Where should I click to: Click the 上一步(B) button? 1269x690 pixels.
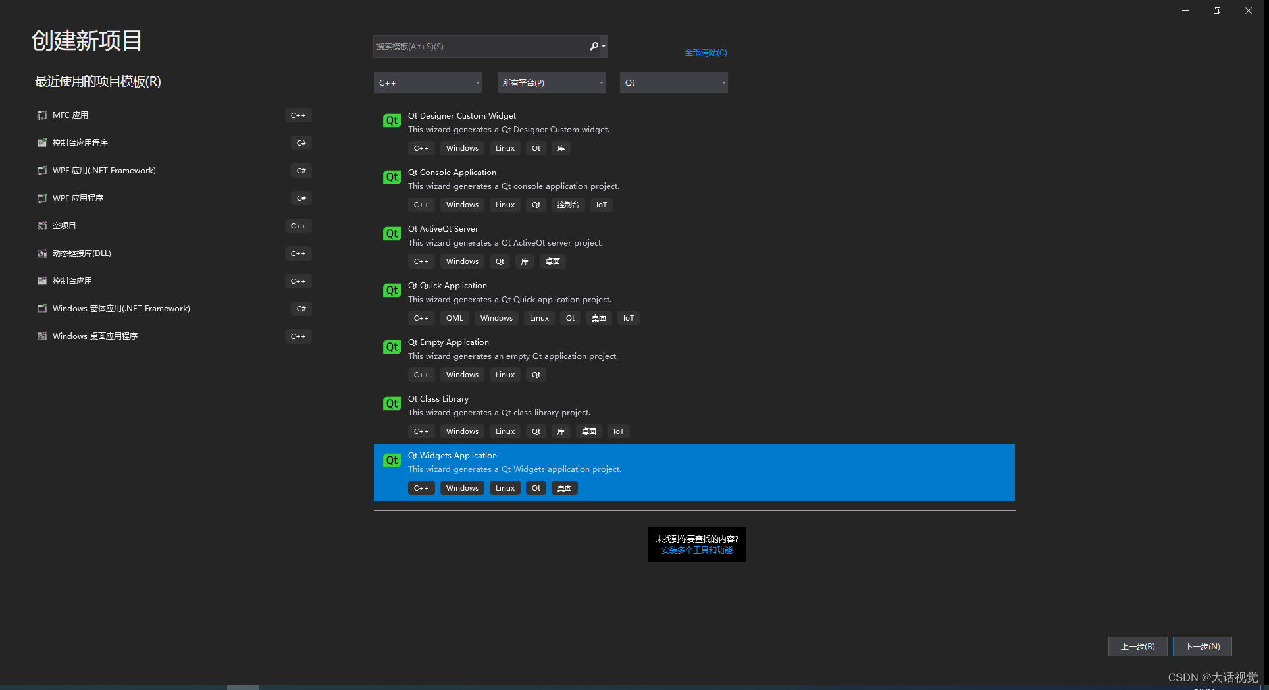pos(1137,646)
